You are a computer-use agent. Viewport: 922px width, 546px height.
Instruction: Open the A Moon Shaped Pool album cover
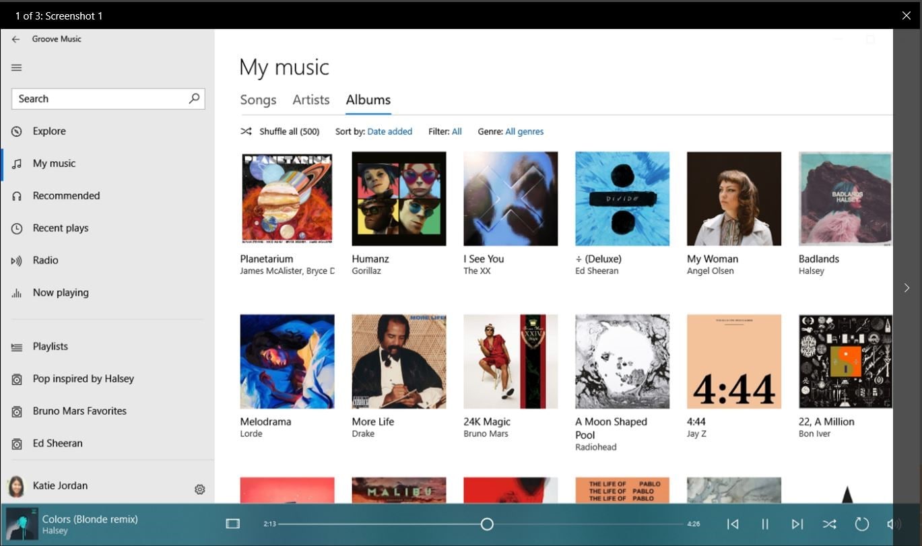point(623,362)
